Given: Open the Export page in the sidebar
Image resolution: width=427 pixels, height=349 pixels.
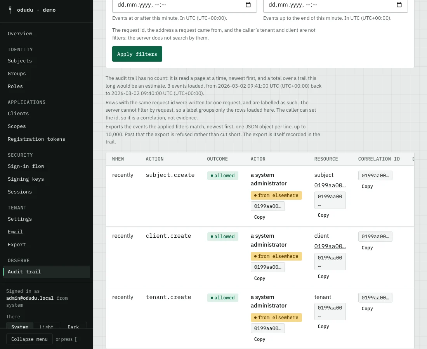Looking at the screenshot, I should click(x=17, y=245).
